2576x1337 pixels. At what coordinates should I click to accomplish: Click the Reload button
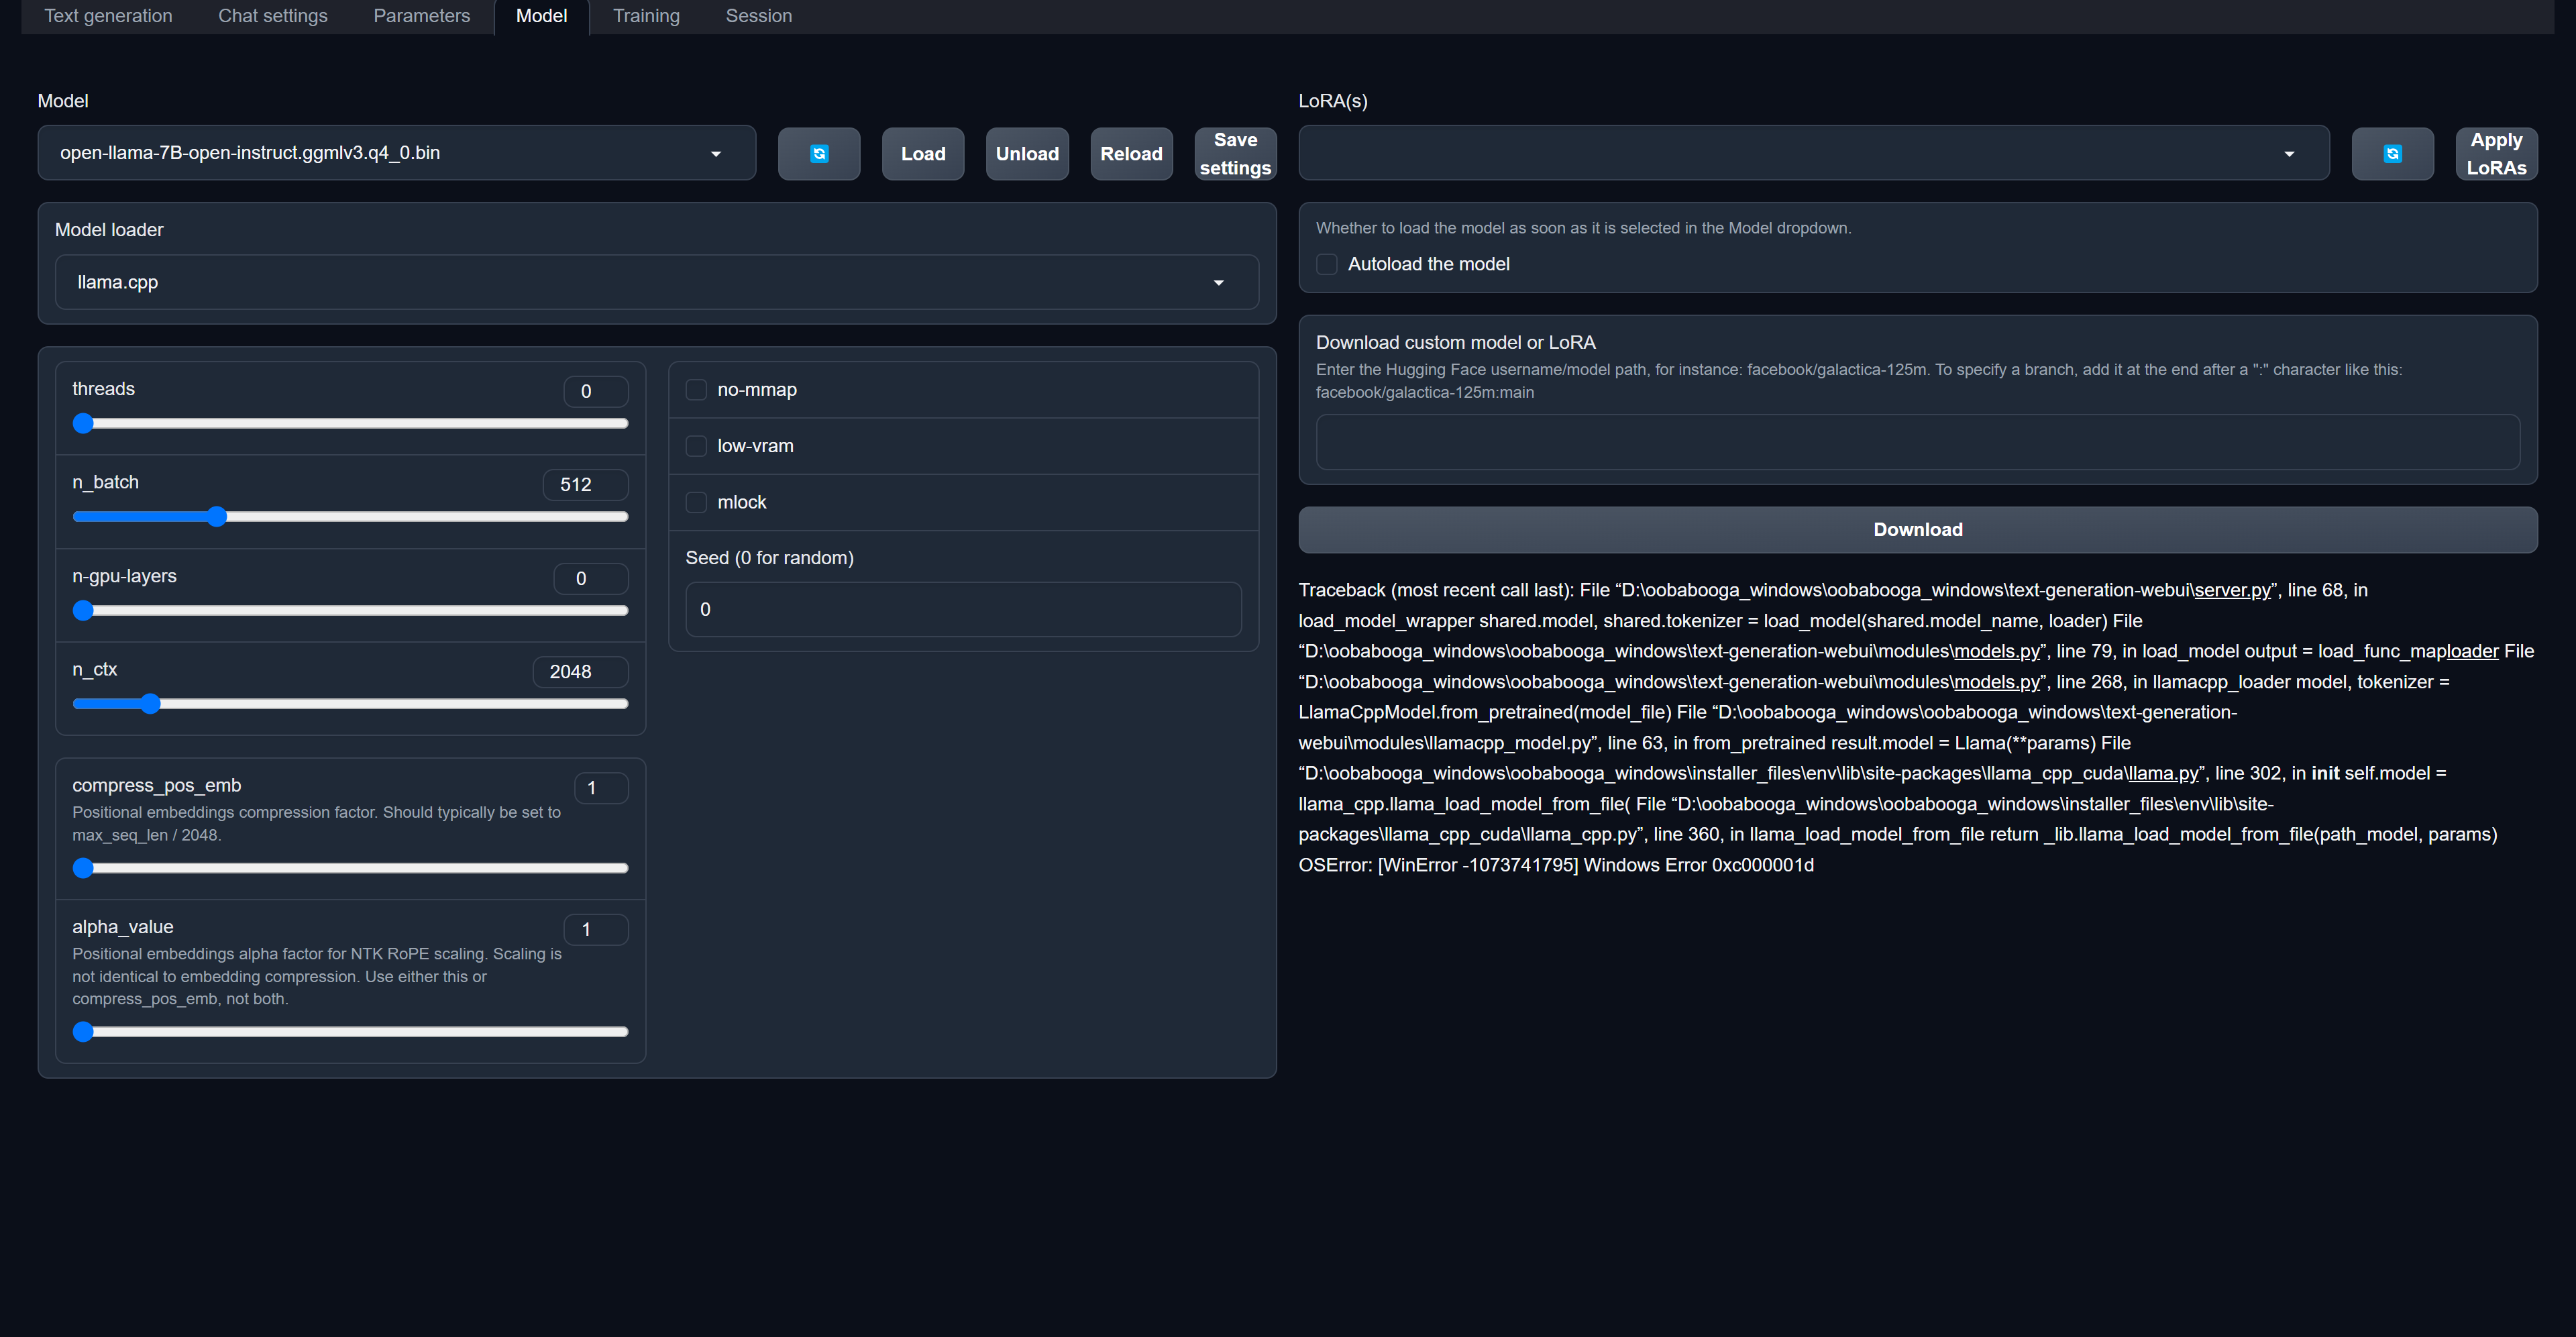[x=1130, y=154]
